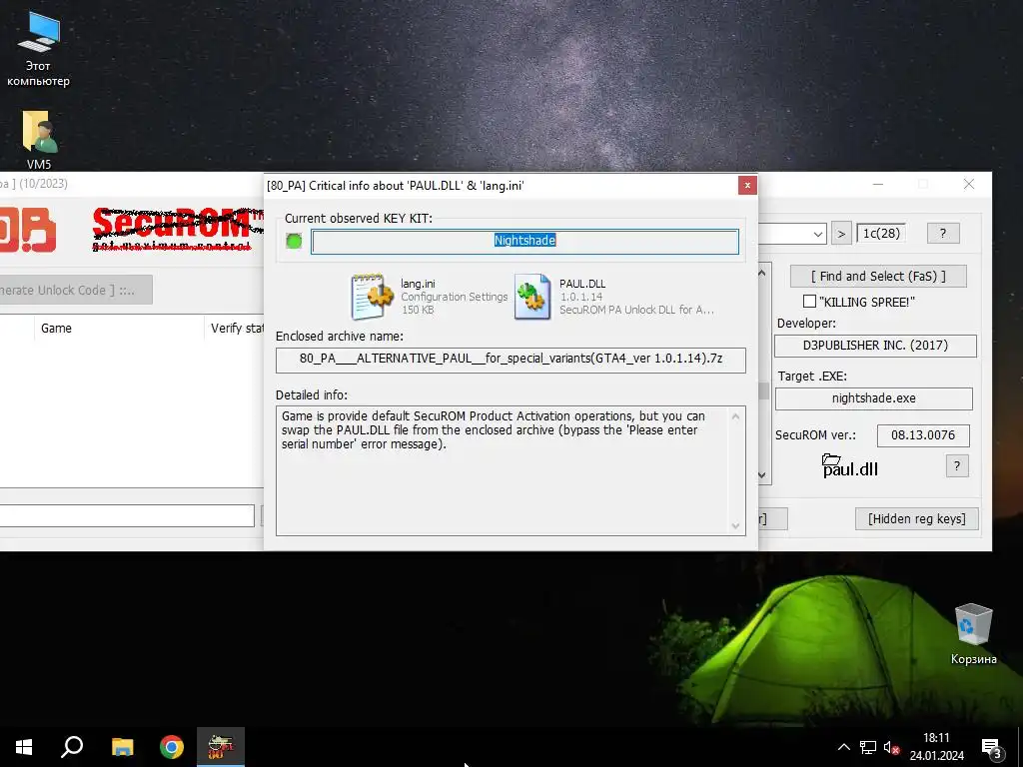Click the ? button next to paul.dll

click(957, 465)
